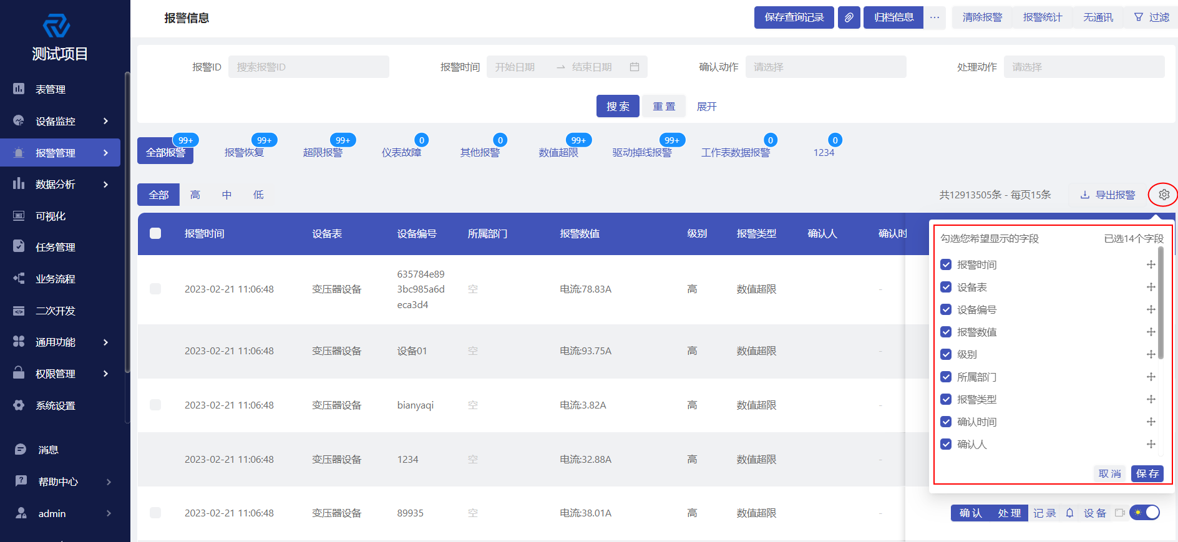
Task: Click the 搜索 button
Action: [618, 106]
